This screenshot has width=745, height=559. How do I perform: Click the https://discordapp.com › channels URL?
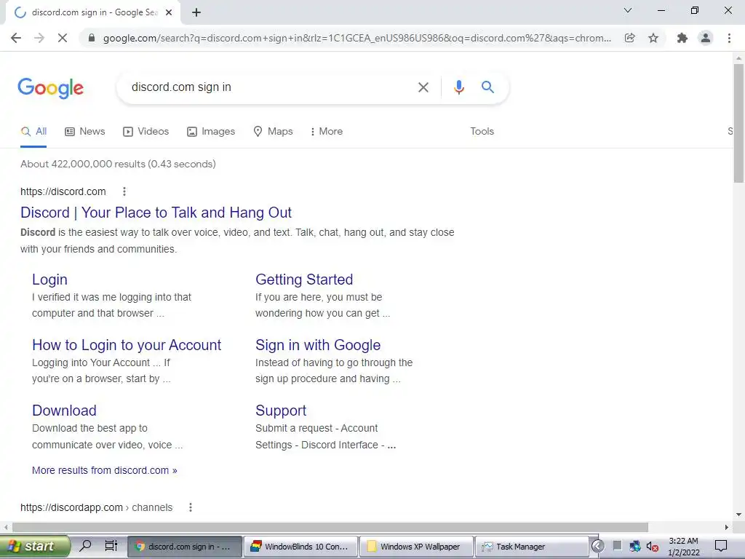pyautogui.click(x=97, y=507)
